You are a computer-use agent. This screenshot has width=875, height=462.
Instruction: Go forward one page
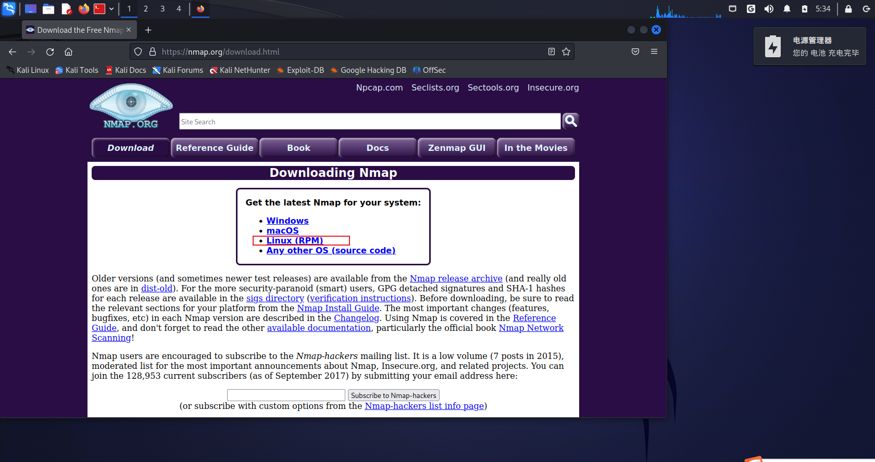[31, 52]
